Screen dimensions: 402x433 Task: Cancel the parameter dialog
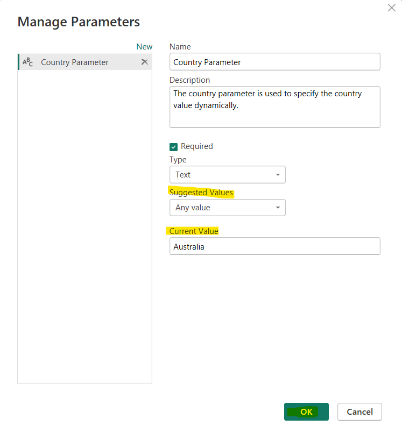(x=359, y=411)
